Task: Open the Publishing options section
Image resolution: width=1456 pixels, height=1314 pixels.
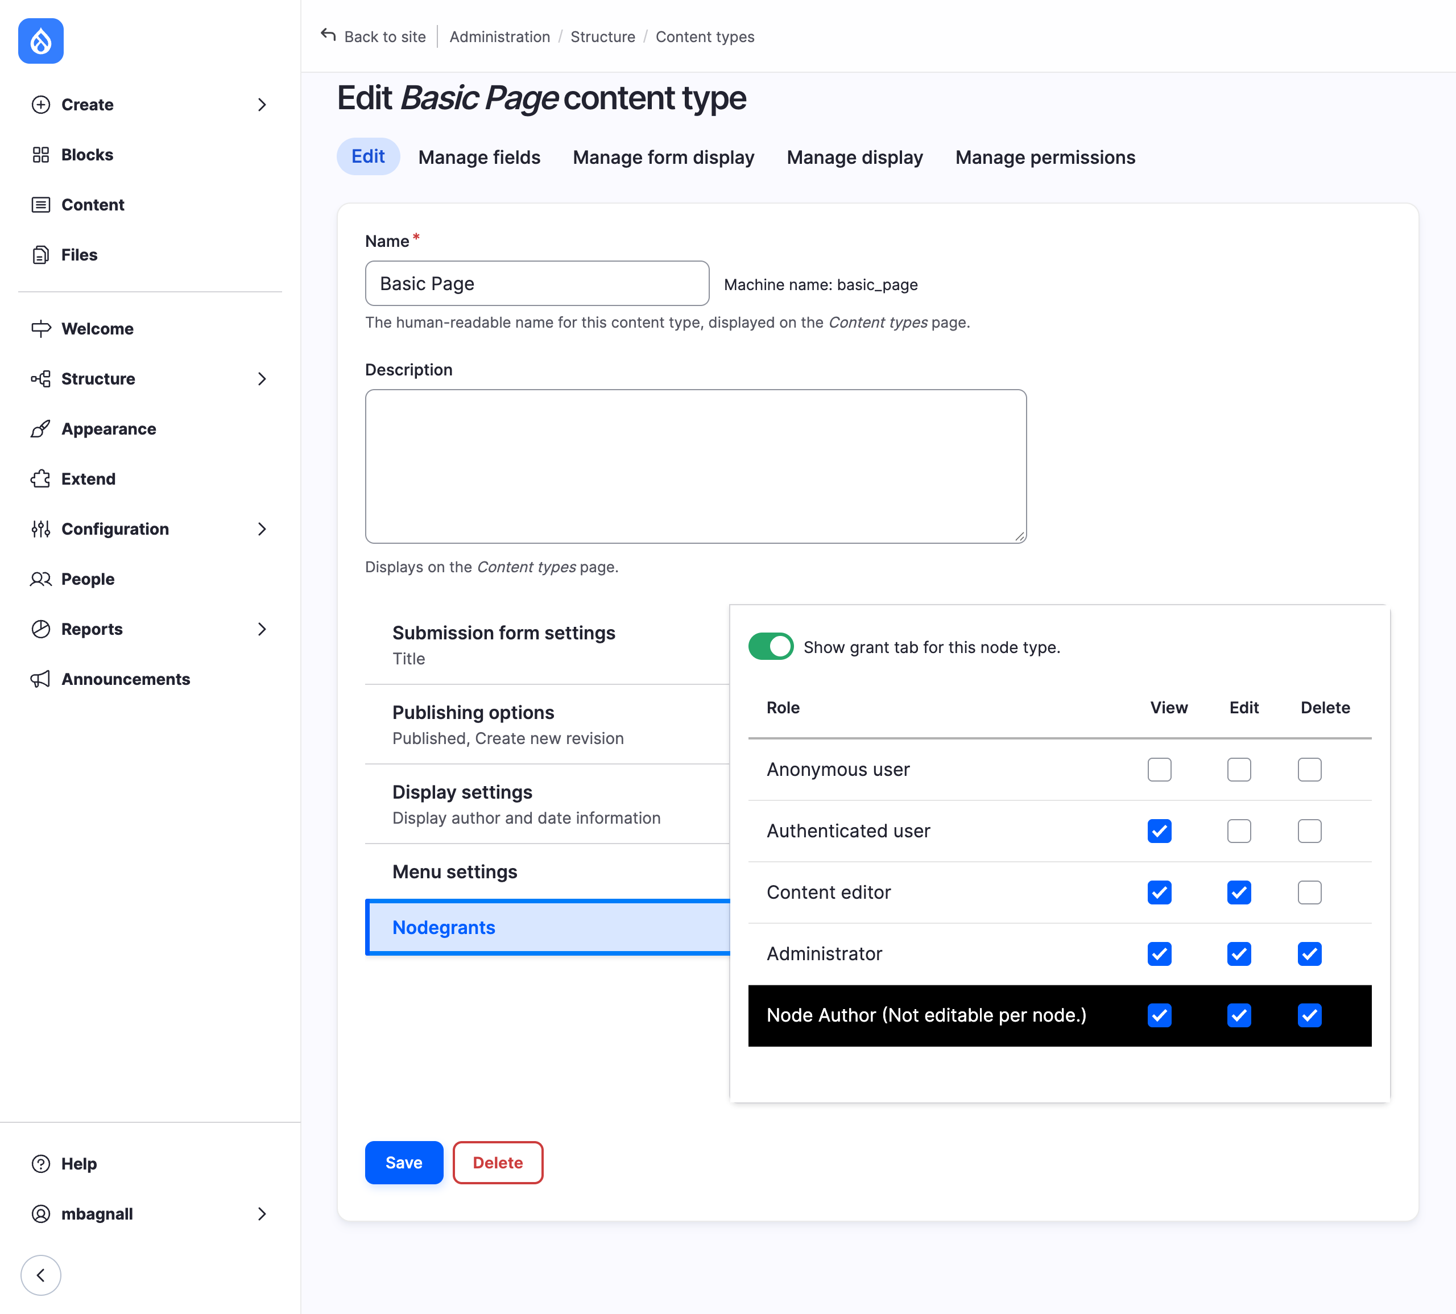Action: pos(547,724)
